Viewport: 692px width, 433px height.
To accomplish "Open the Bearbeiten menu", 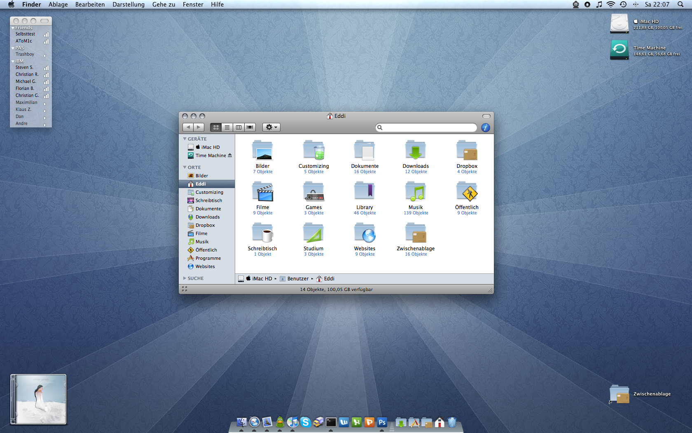I will click(90, 5).
